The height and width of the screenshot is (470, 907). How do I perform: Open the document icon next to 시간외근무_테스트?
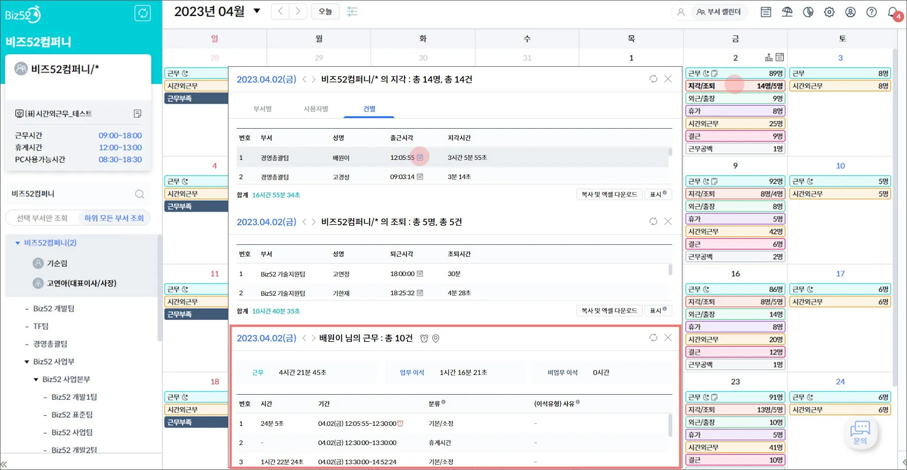137,114
